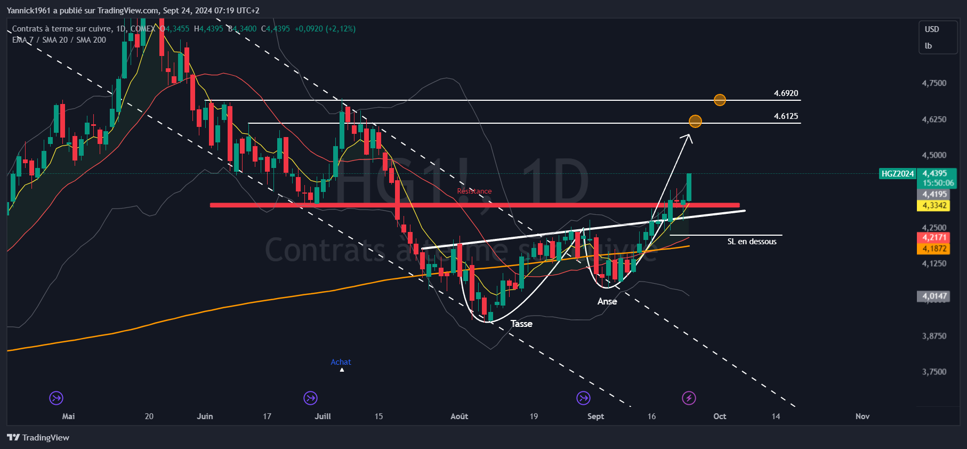The image size is (967, 449).
Task: Click the white arrow under the Achat label
Action: (342, 370)
